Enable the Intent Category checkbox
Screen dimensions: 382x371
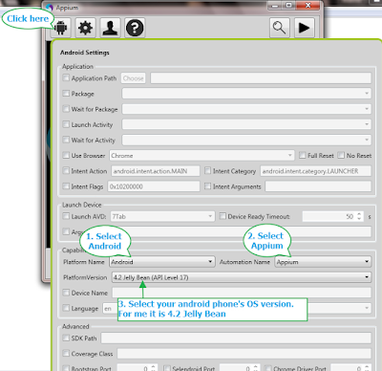tap(207, 170)
